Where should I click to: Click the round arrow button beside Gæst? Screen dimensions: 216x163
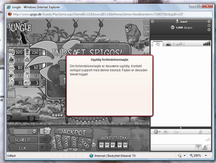click(209, 22)
